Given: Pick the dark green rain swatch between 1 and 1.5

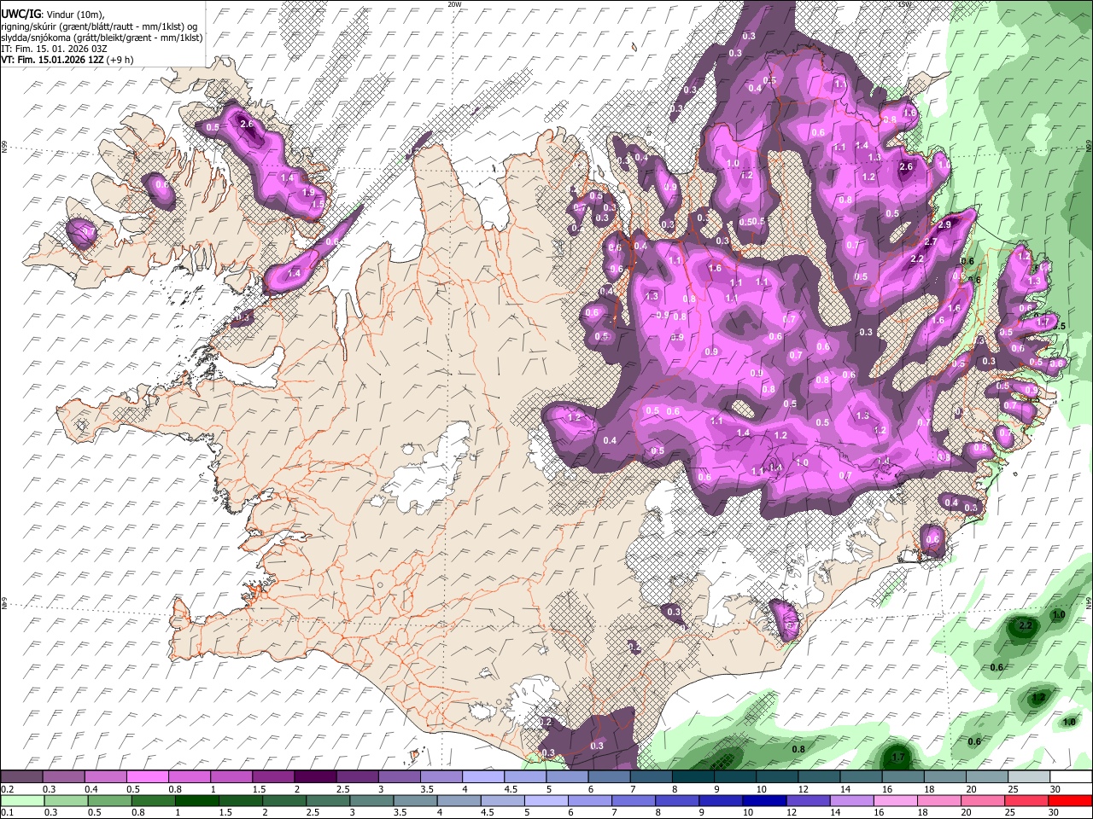Looking at the screenshot, I should click(197, 801).
